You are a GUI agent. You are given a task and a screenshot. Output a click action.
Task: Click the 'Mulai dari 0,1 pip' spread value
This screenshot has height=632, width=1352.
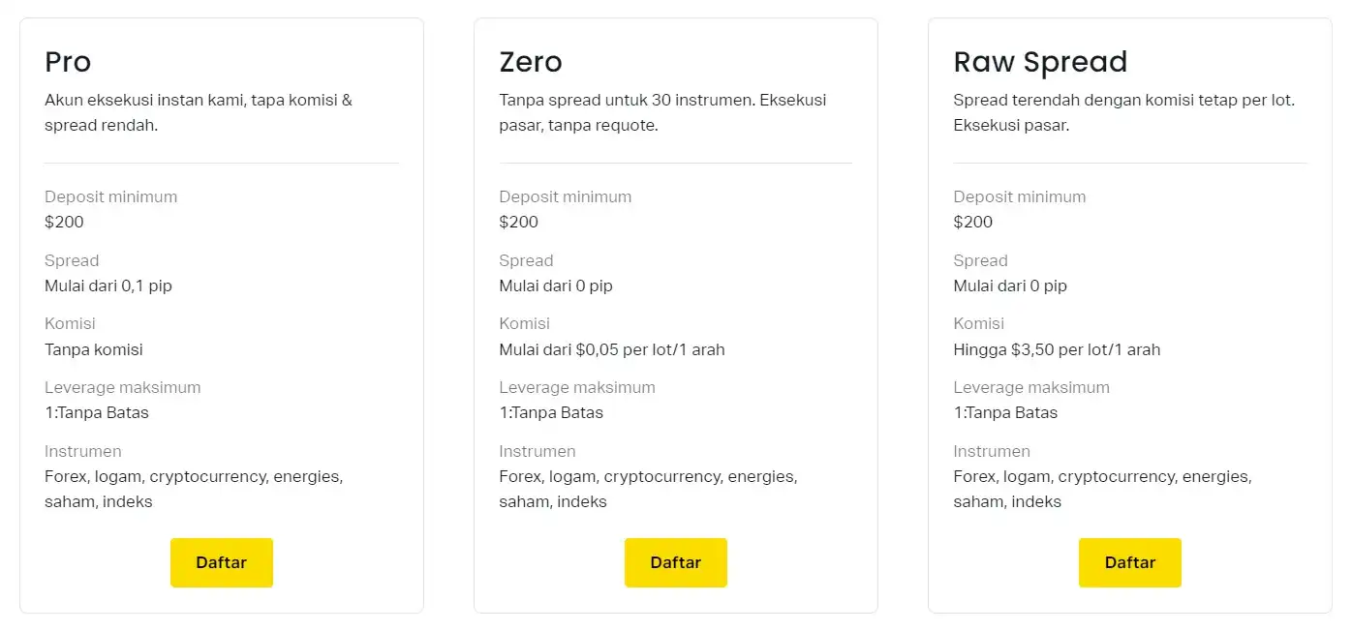click(x=108, y=286)
